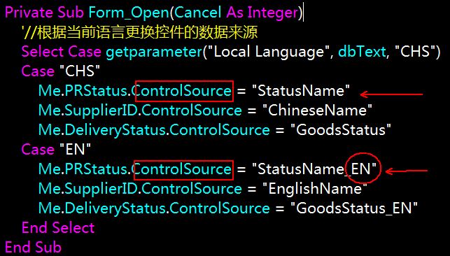Click the "ChineseName" string
450x256 pixels.
318,111
